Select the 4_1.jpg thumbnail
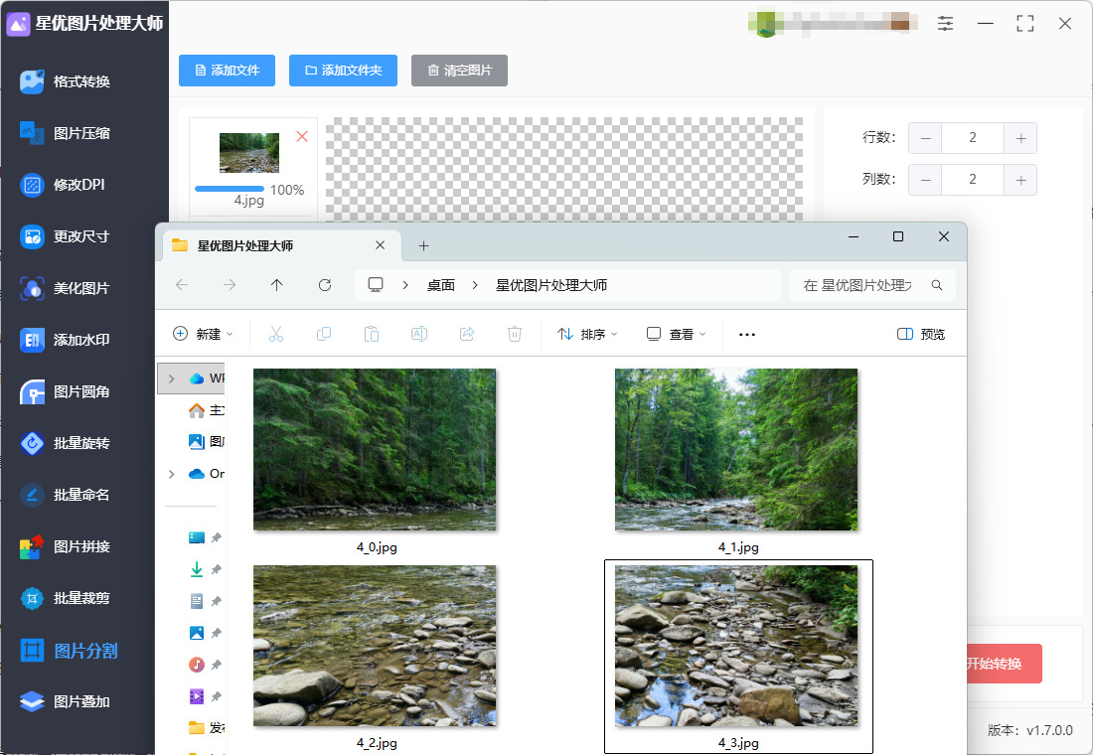The width and height of the screenshot is (1093, 755). click(736, 450)
